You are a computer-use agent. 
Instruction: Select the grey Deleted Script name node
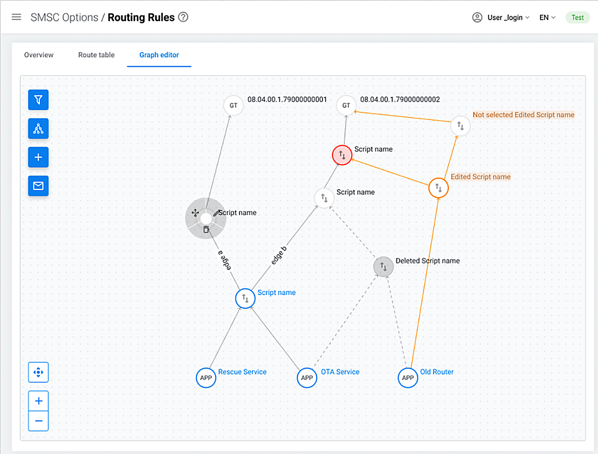tap(383, 267)
